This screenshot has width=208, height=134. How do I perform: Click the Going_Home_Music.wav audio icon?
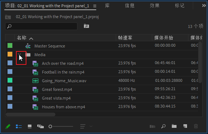point(35,81)
